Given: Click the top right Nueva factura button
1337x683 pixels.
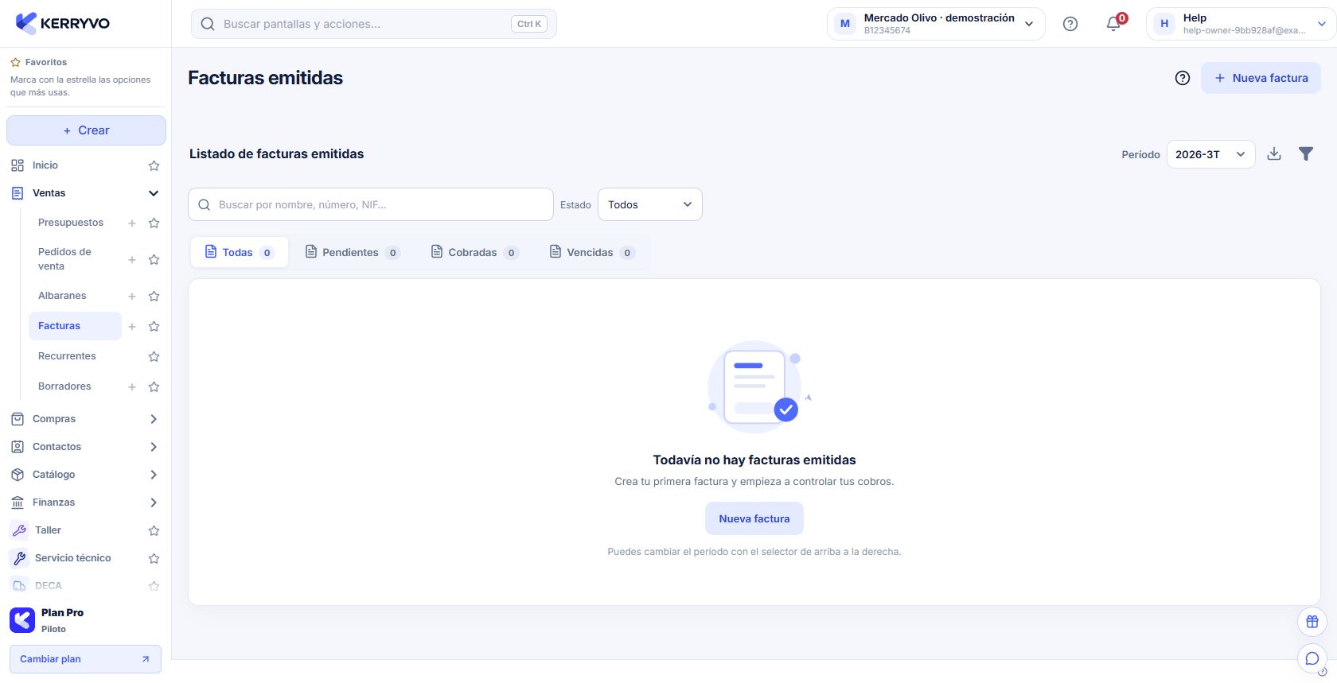Looking at the screenshot, I should [x=1261, y=78].
